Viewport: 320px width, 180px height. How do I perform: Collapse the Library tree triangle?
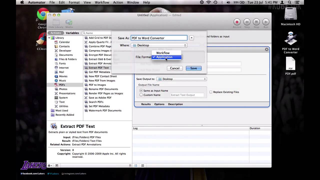49,38
